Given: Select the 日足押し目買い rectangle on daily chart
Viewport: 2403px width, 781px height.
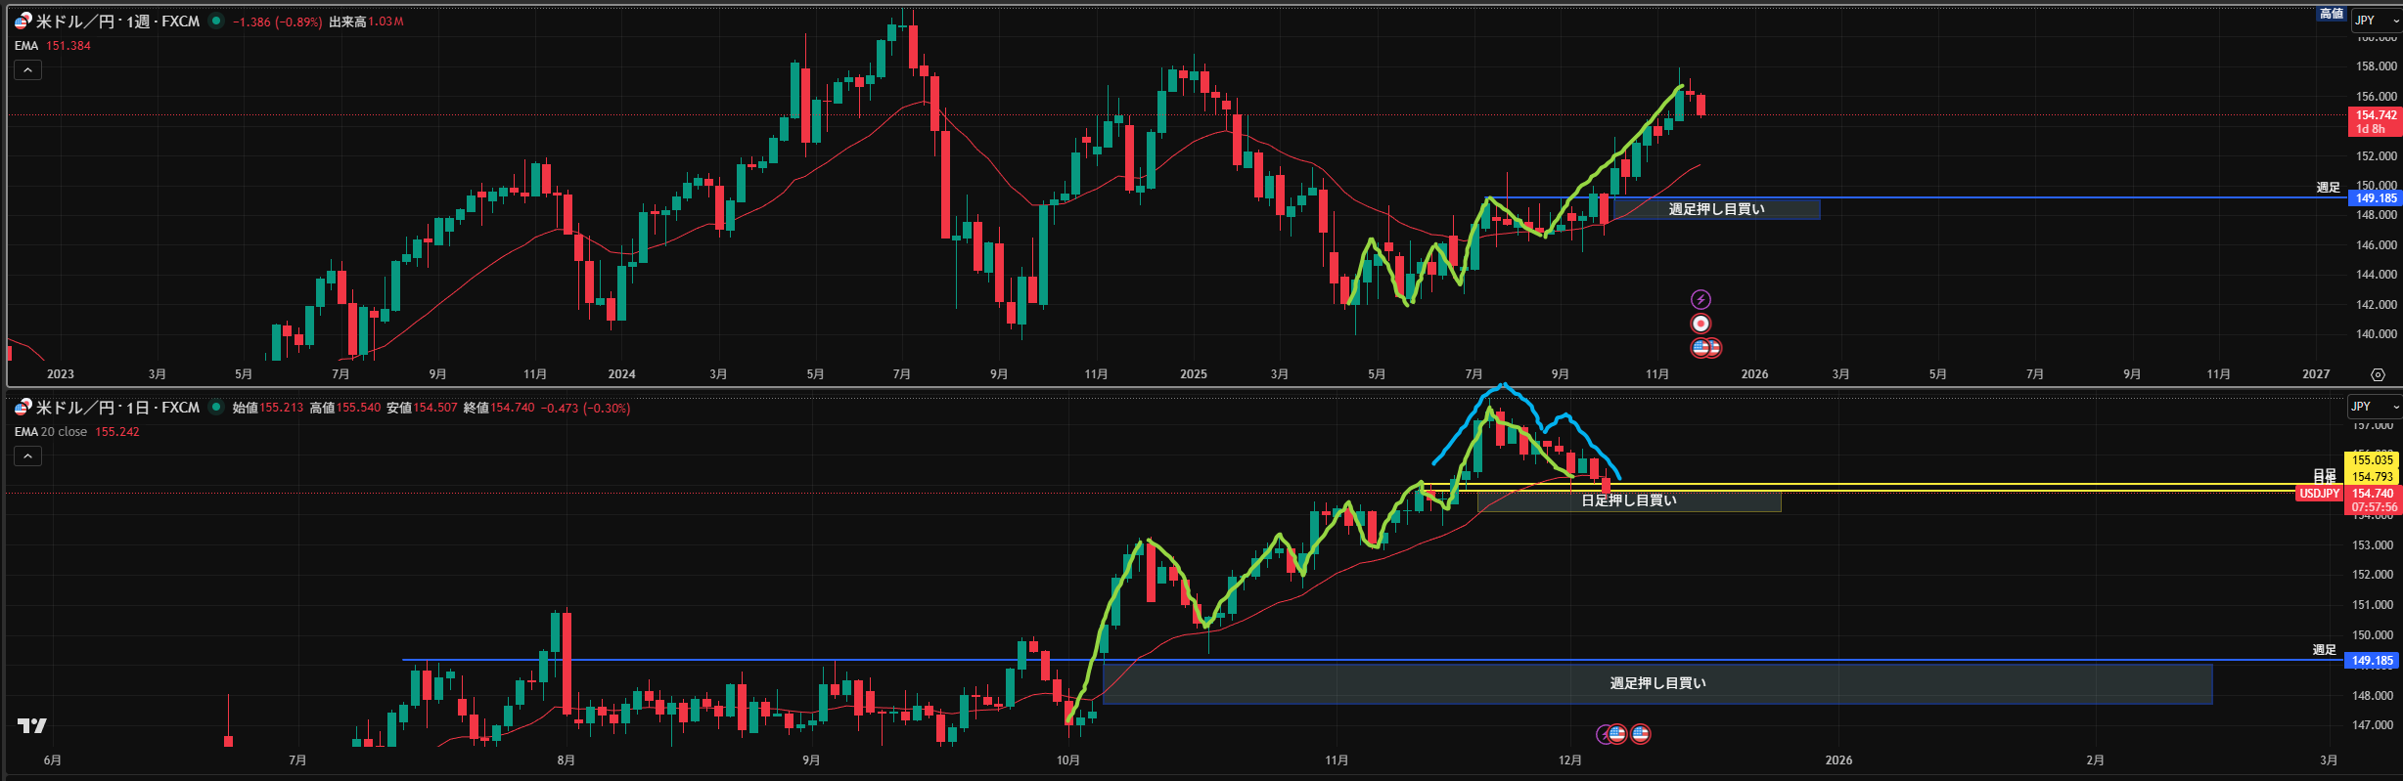Looking at the screenshot, I should pyautogui.click(x=1628, y=501).
